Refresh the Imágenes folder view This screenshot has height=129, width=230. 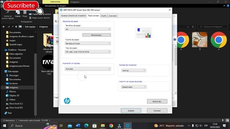193,27
